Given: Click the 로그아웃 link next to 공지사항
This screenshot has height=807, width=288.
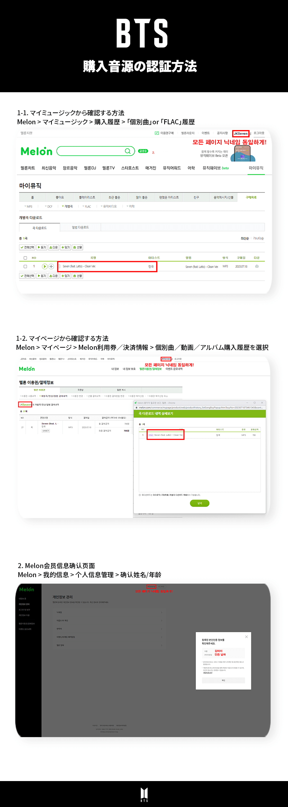Looking at the screenshot, I should tap(259, 133).
